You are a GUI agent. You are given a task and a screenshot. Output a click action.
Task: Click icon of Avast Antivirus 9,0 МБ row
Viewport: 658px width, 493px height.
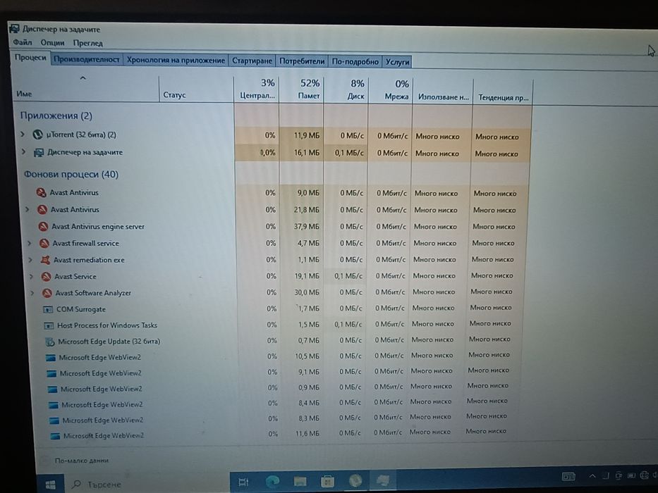point(41,192)
